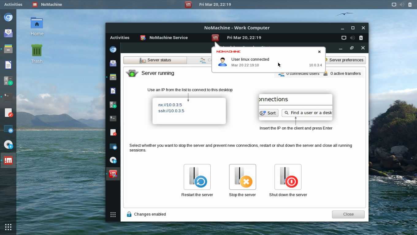Open the host system status menu

[x=402, y=5]
